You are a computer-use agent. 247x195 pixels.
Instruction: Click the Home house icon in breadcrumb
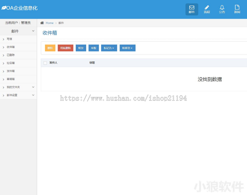42,23
